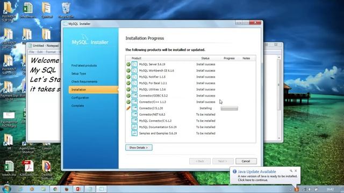Click the green check beside Connector/ODBC

click(x=128, y=95)
